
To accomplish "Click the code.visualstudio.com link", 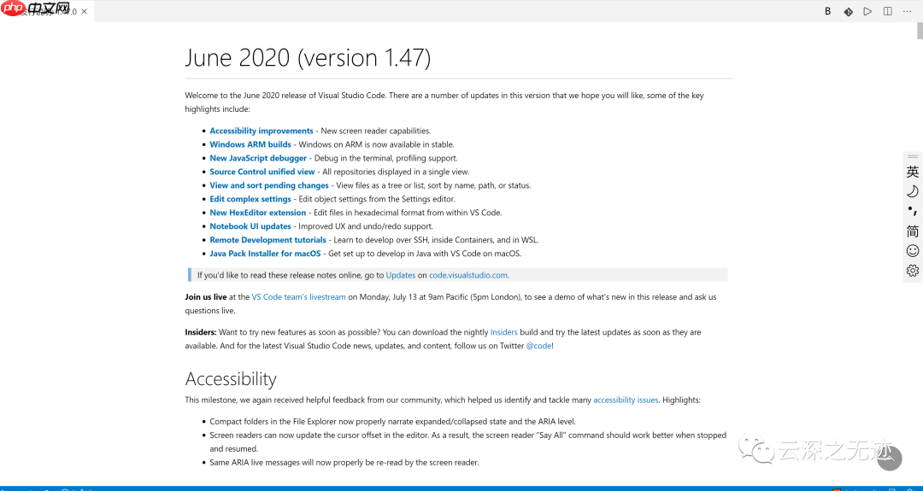I will click(468, 275).
